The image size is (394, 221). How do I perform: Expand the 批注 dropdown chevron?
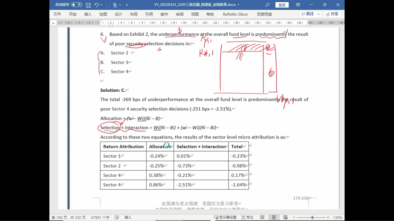[319, 14]
